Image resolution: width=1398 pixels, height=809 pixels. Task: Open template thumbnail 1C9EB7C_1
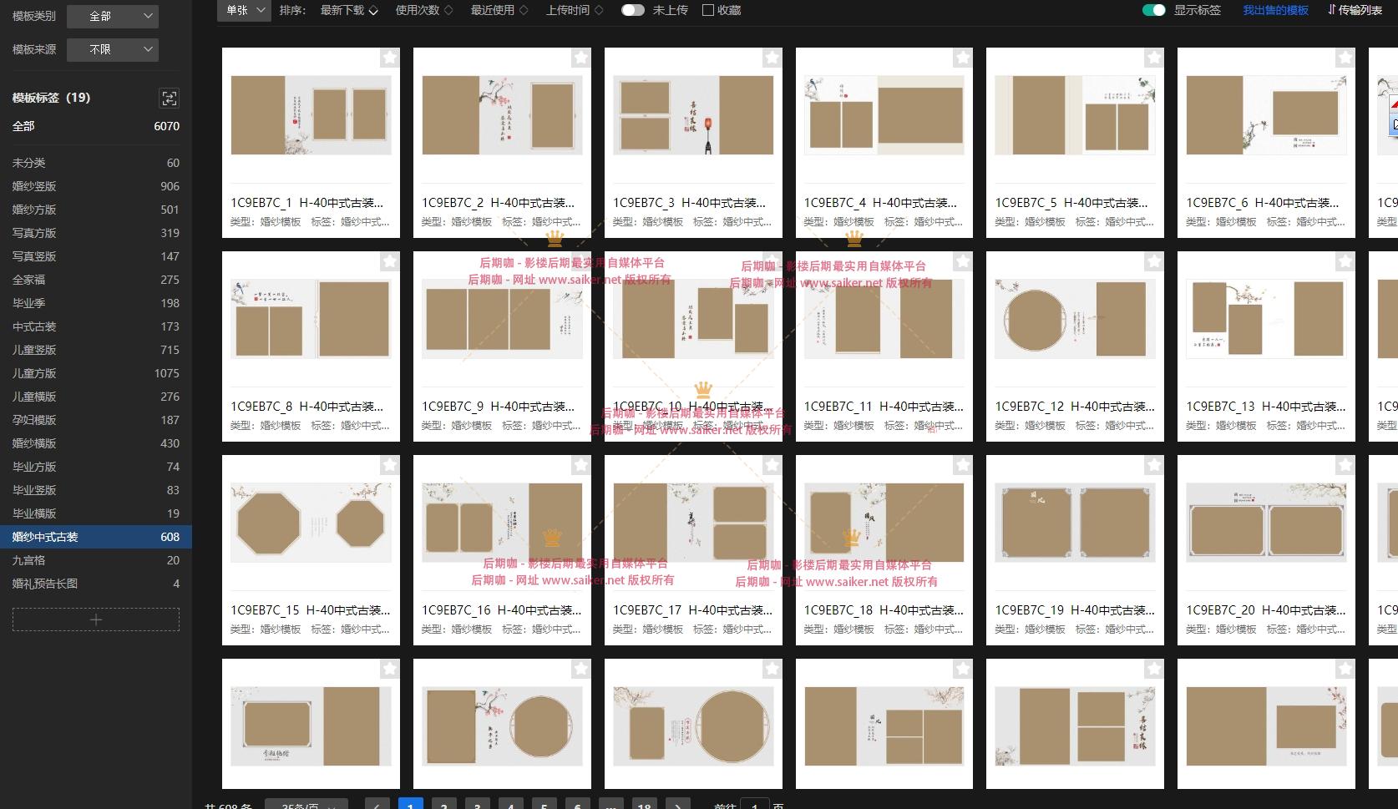point(311,115)
